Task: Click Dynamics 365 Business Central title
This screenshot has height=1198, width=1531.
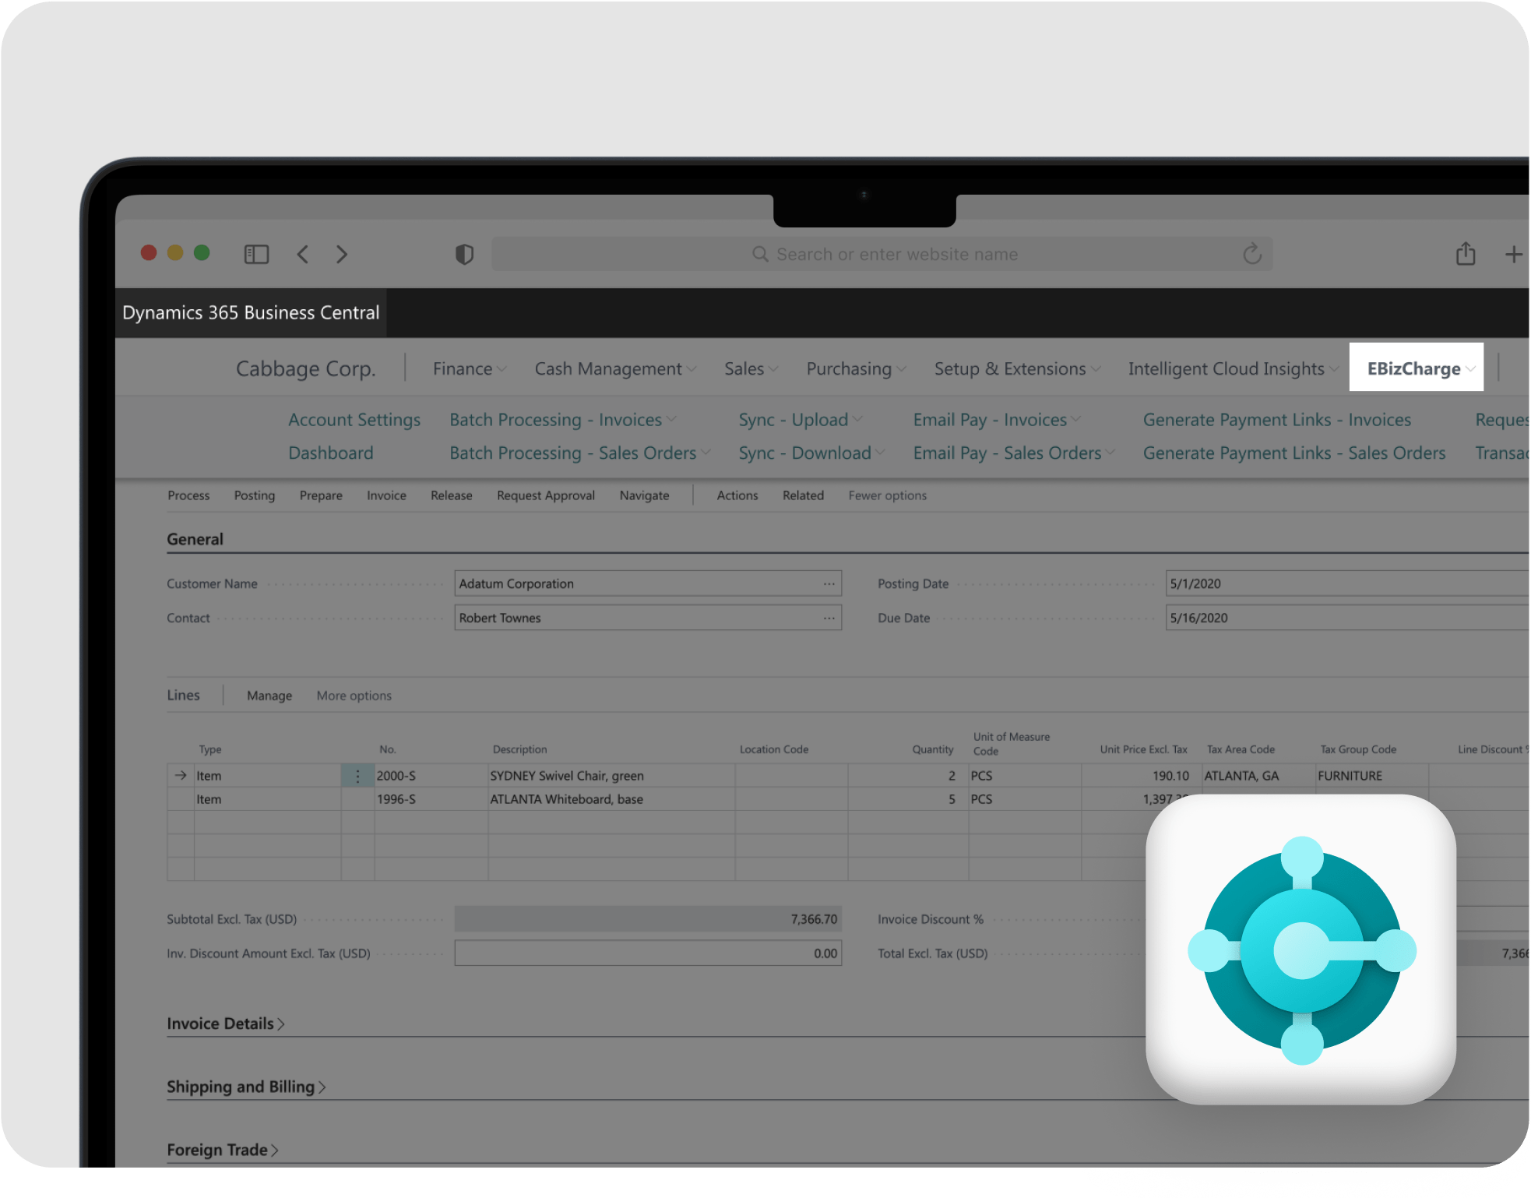Action: point(251,312)
